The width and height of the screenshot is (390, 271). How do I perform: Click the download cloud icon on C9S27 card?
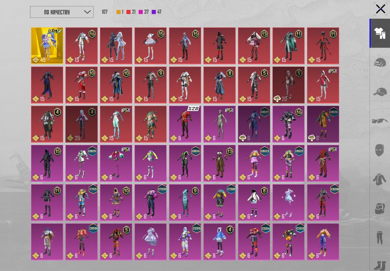pos(243,138)
